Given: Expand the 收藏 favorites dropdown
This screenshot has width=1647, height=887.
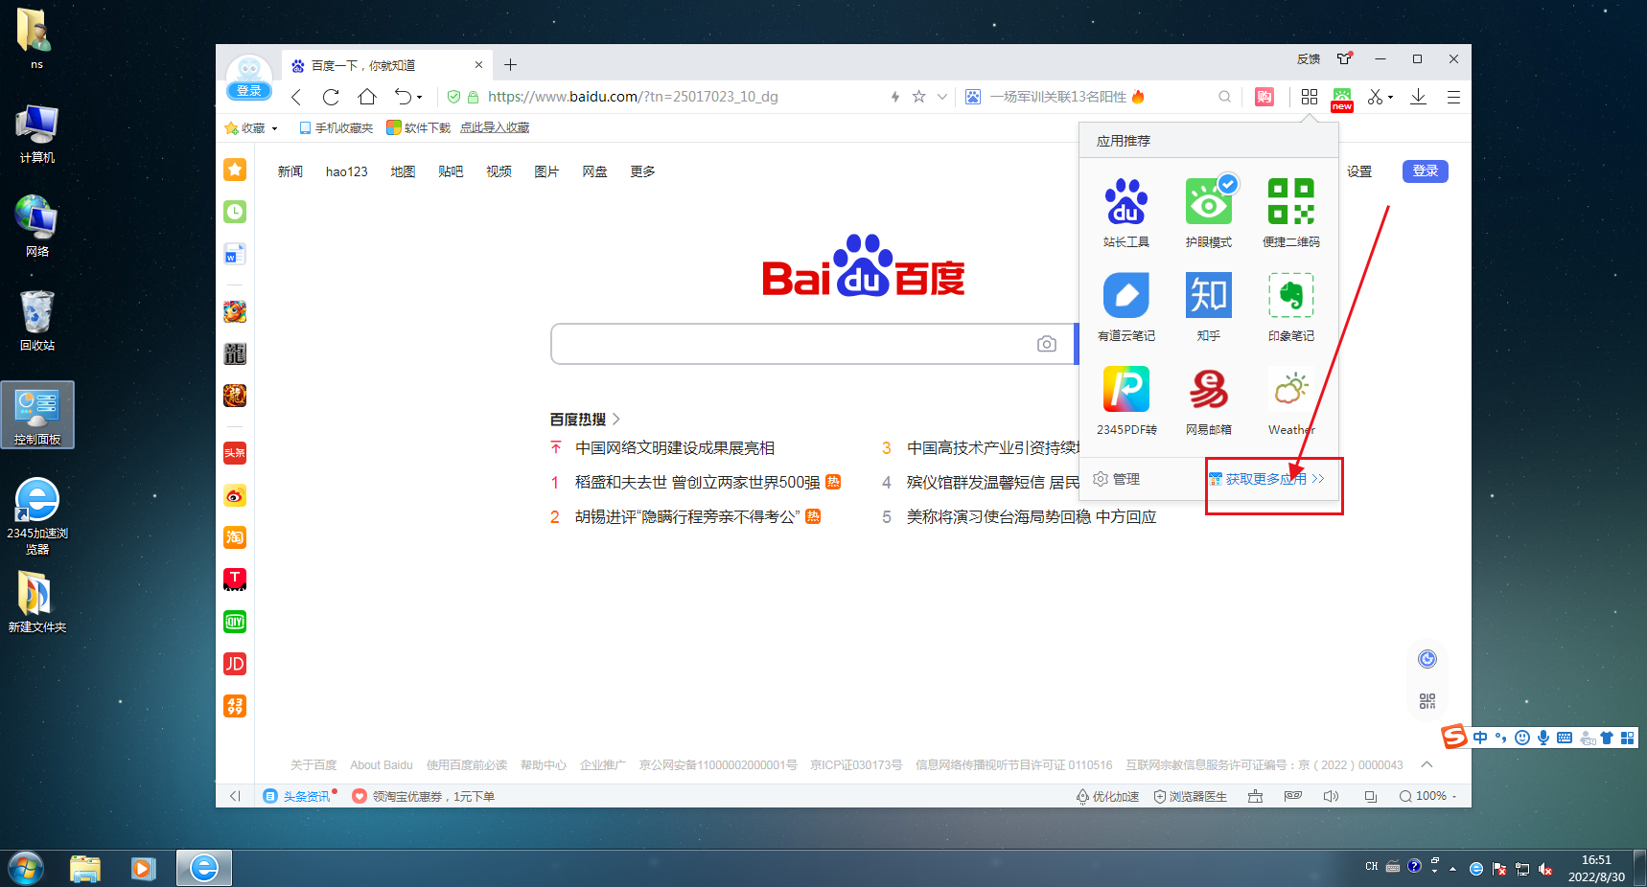Looking at the screenshot, I should click(x=274, y=128).
